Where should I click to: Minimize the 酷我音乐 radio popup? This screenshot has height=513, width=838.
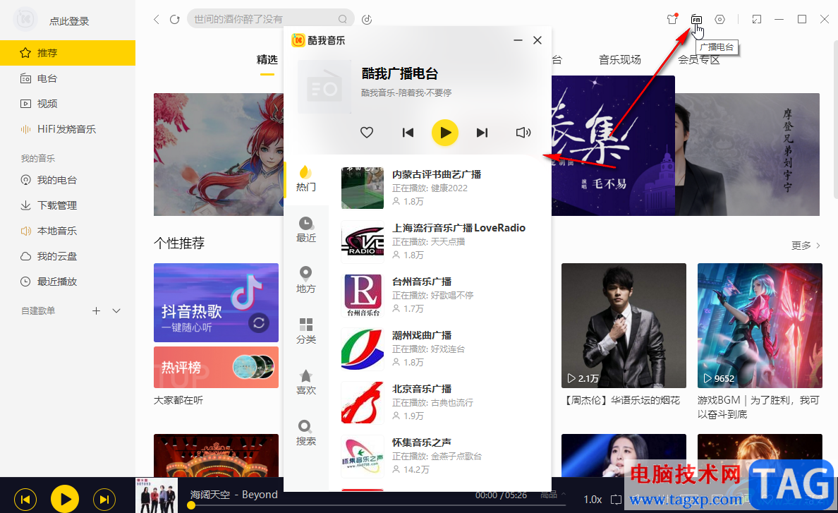coord(518,40)
